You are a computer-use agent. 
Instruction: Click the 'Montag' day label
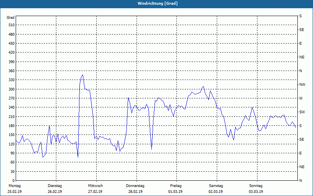[14, 186]
